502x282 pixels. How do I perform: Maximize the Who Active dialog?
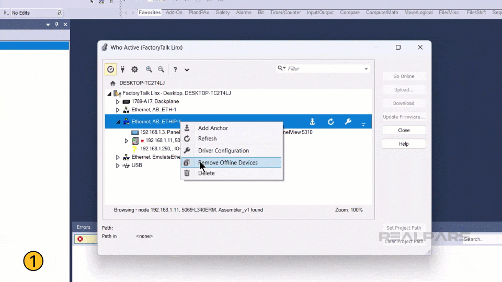(x=398, y=48)
